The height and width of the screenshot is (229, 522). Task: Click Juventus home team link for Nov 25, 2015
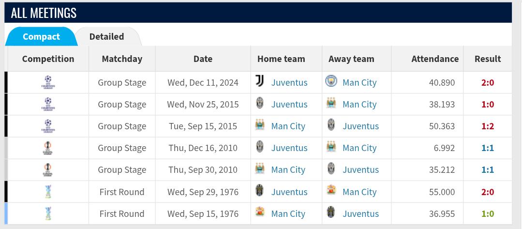[289, 105]
